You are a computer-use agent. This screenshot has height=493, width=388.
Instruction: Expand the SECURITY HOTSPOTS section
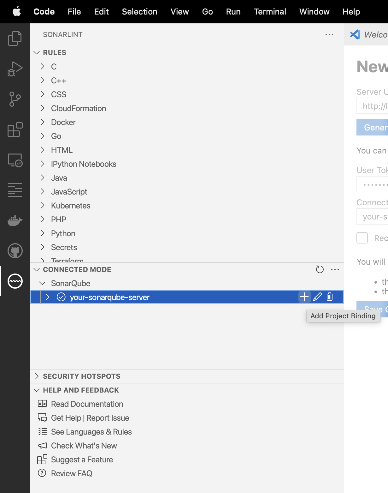tap(37, 376)
